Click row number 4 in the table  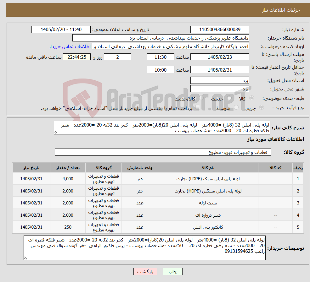point(298,215)
